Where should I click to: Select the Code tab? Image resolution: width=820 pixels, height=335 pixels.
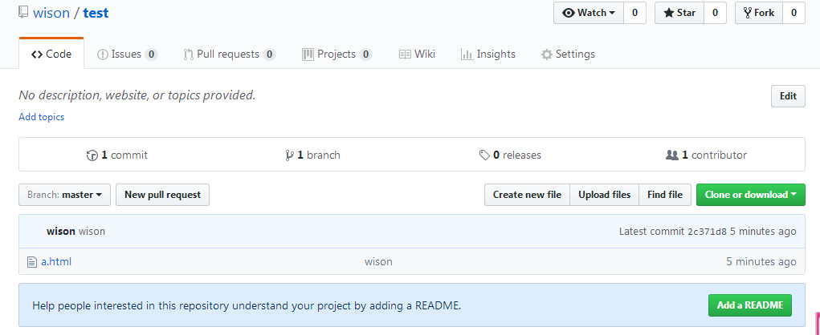tap(51, 54)
